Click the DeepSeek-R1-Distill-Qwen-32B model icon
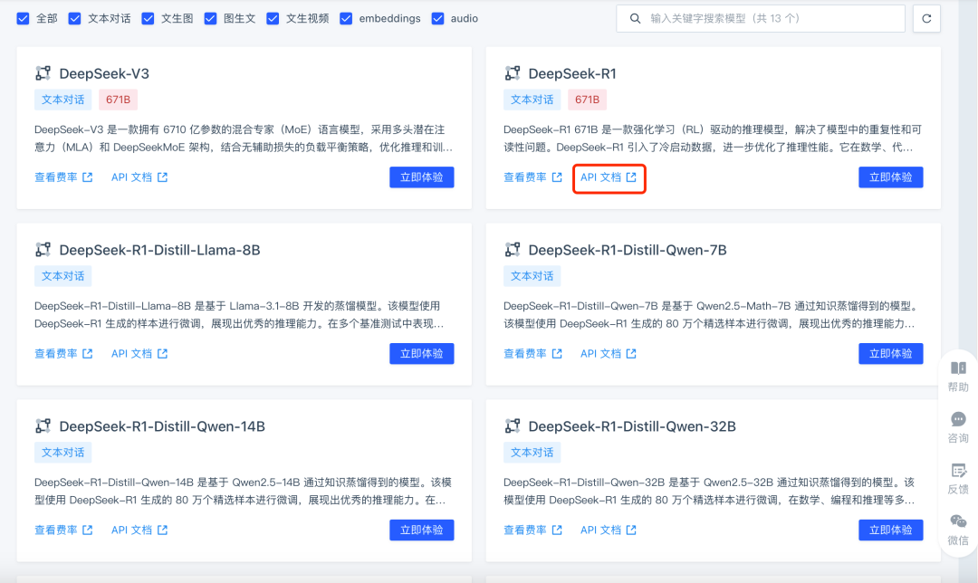 pyautogui.click(x=512, y=426)
